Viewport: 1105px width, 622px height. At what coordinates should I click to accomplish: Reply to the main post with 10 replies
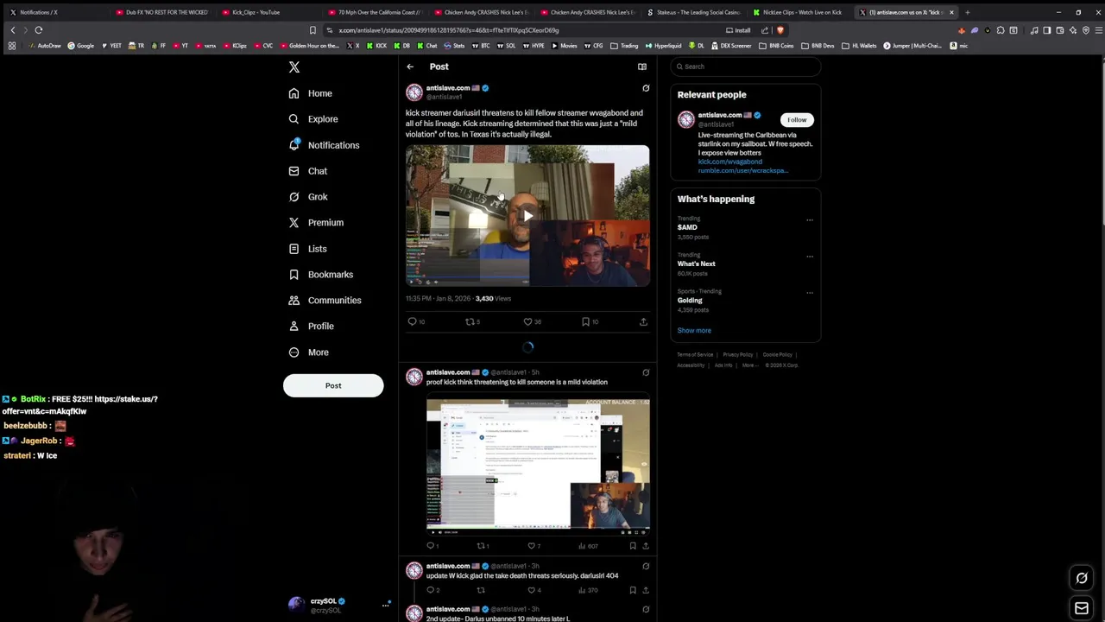pyautogui.click(x=416, y=321)
